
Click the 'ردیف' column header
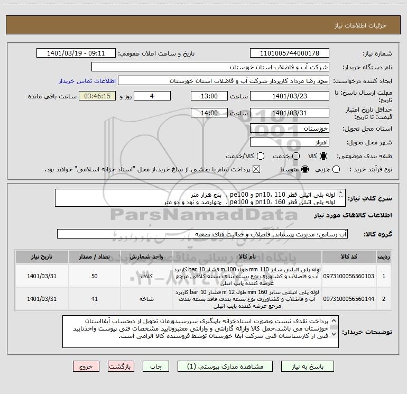click(x=384, y=257)
